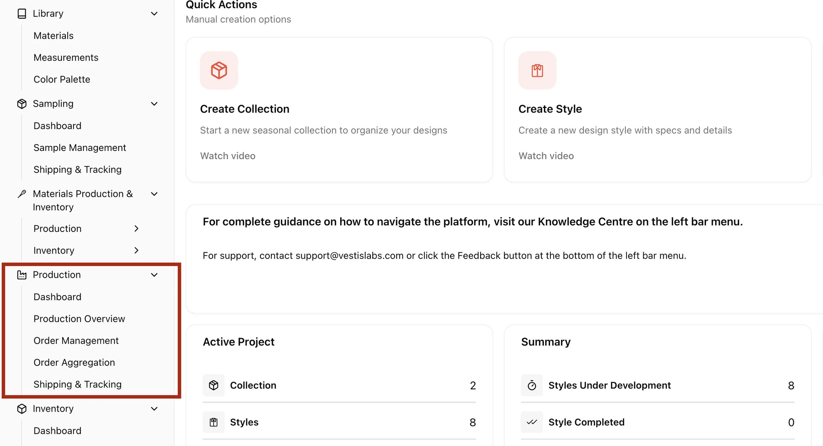Image resolution: width=823 pixels, height=446 pixels.
Task: Open the Sampling Dashboard item
Action: coord(57,126)
